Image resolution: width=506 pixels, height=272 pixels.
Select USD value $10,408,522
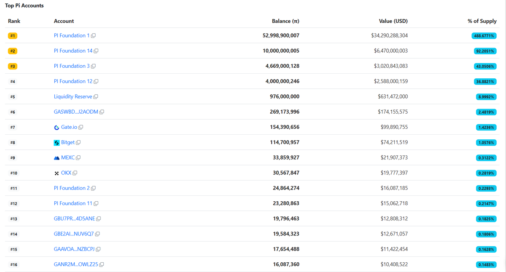(394, 264)
